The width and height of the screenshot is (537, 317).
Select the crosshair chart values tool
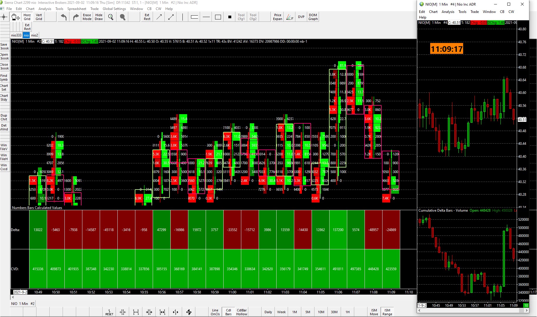4,17
